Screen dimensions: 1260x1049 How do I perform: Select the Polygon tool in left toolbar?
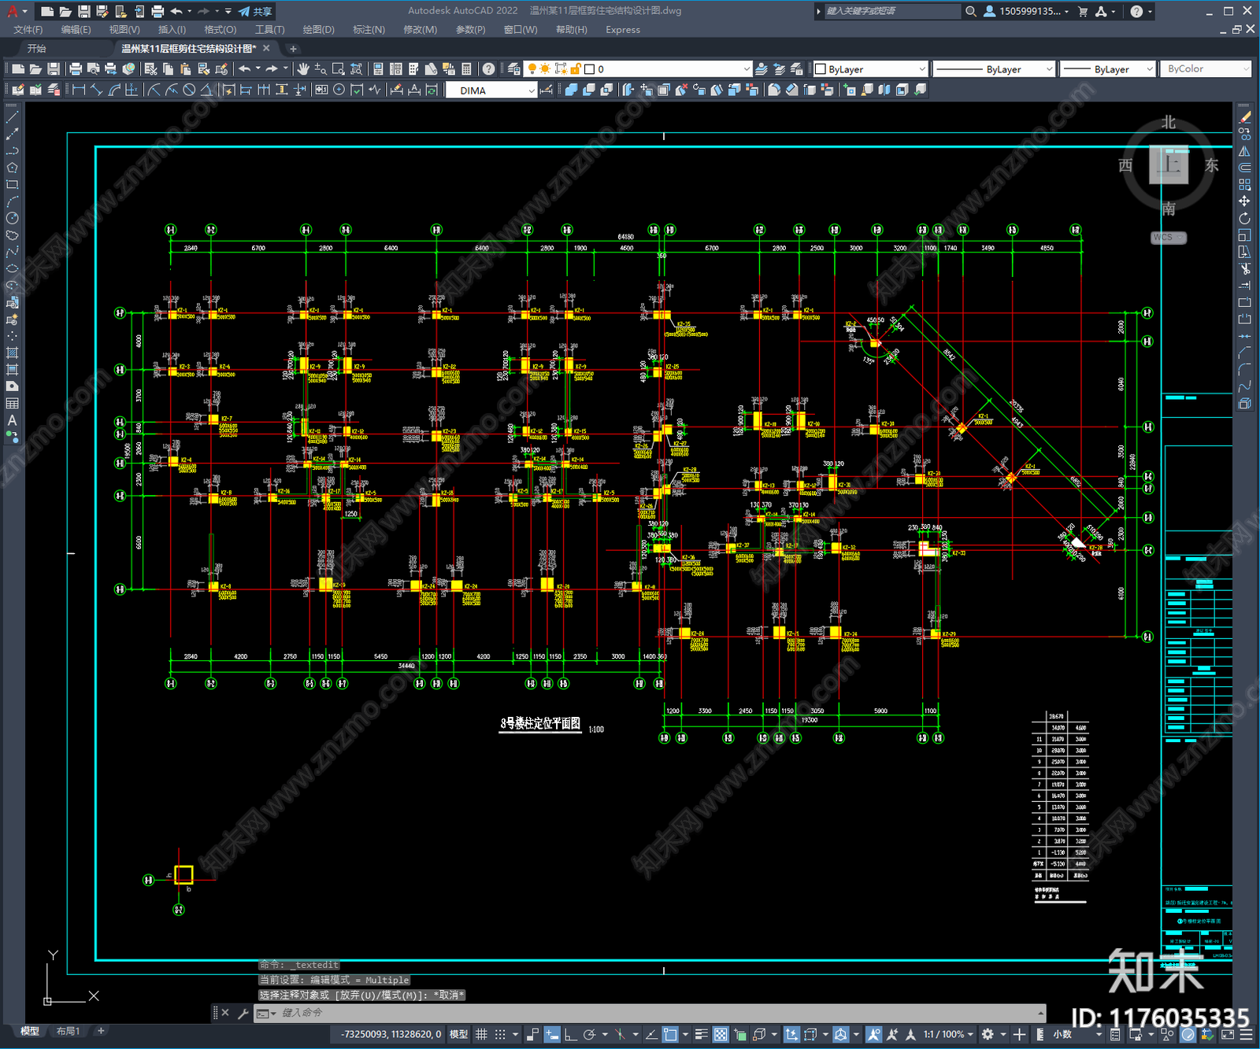[12, 168]
